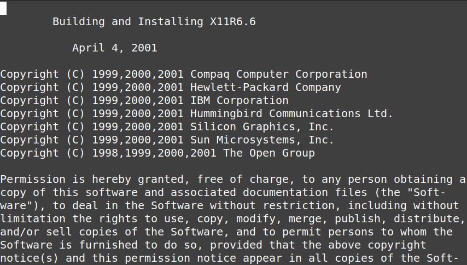Viewport: 467px width, 265px height.
Task: Click the "Sun Microsystems, Inc." text
Action: (262, 140)
